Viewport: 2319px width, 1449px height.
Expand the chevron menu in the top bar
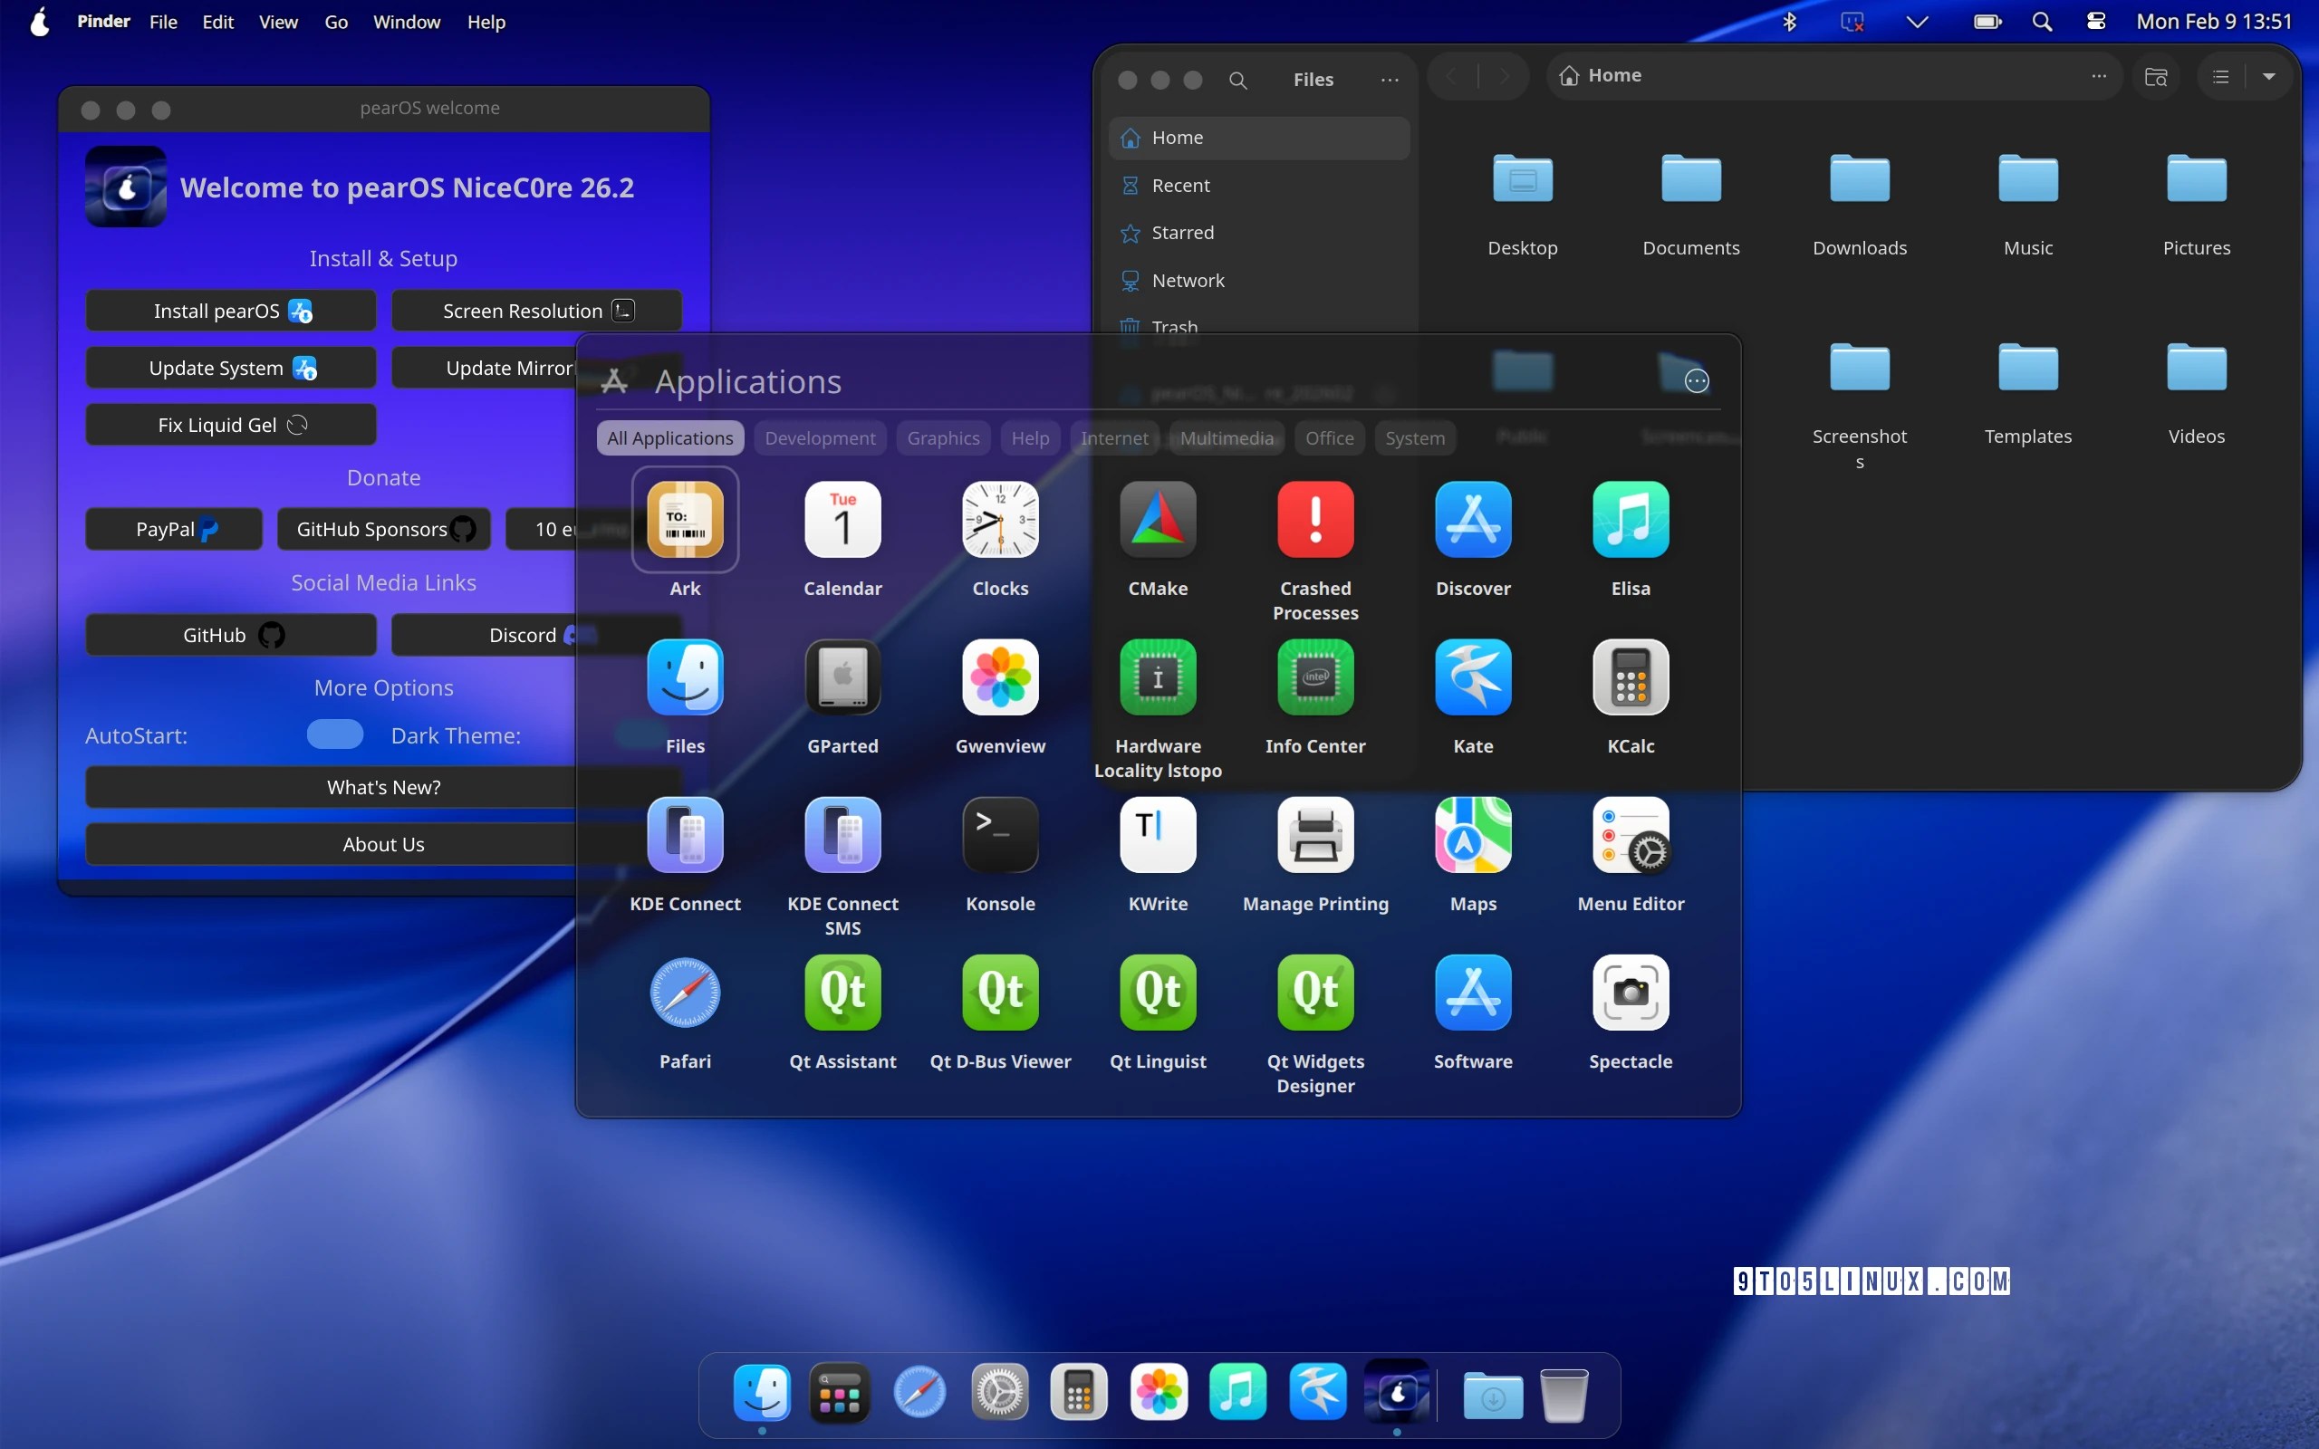click(1917, 21)
